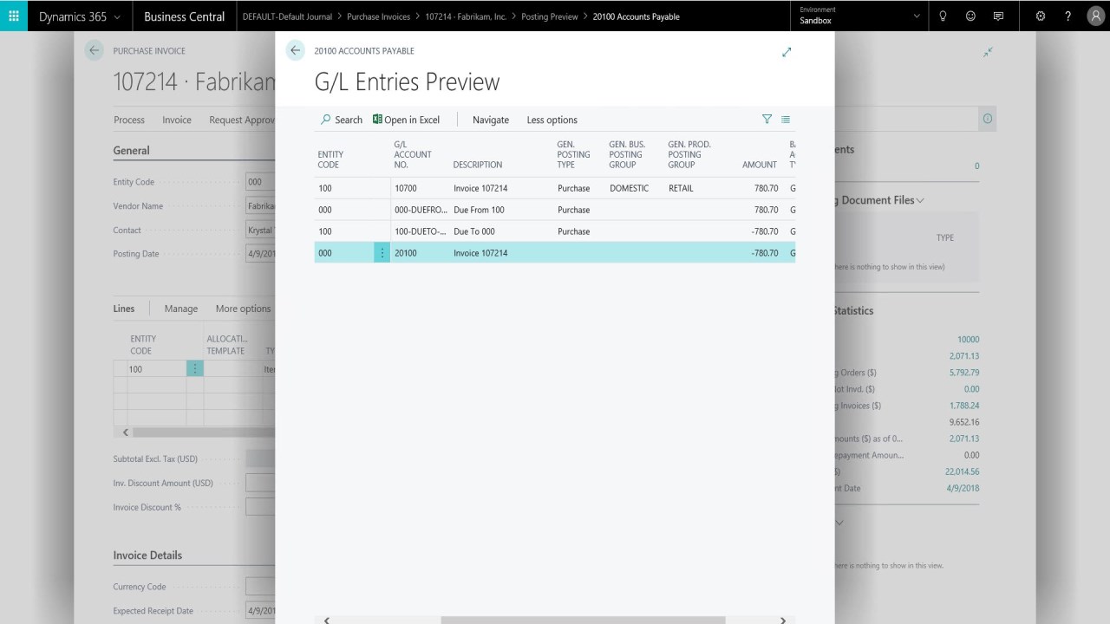Open the chat message icon
The image size is (1110, 624).
(998, 16)
